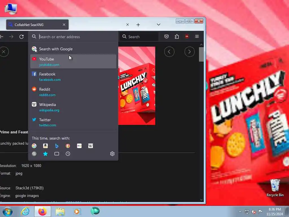Click the scrollbar up arrow
The height and width of the screenshot is (217, 289).
click(x=201, y=45)
